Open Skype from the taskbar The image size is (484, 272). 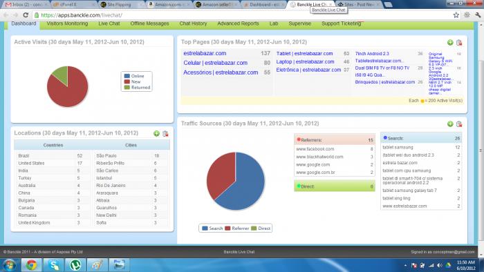click(x=53, y=265)
